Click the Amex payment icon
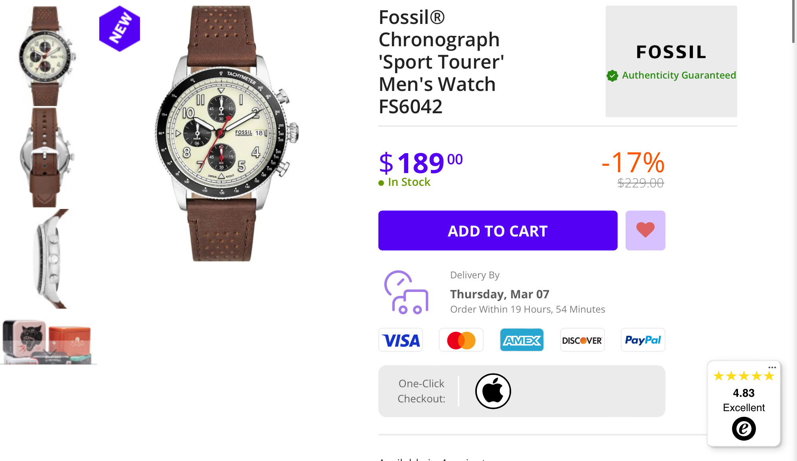797x461 pixels. [x=522, y=340]
